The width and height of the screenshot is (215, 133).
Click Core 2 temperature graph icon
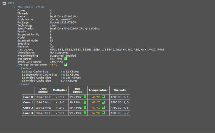click(103, 108)
